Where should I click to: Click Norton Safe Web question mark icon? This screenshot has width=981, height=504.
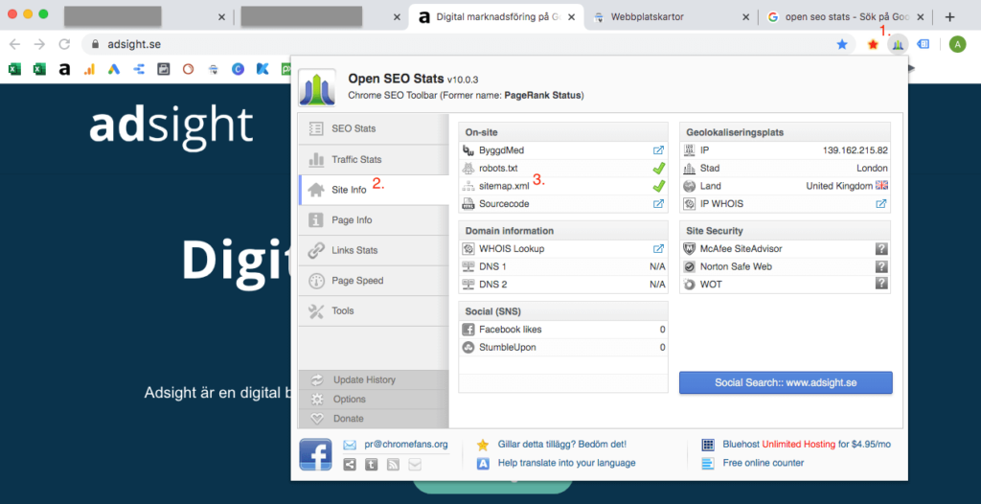tap(881, 266)
